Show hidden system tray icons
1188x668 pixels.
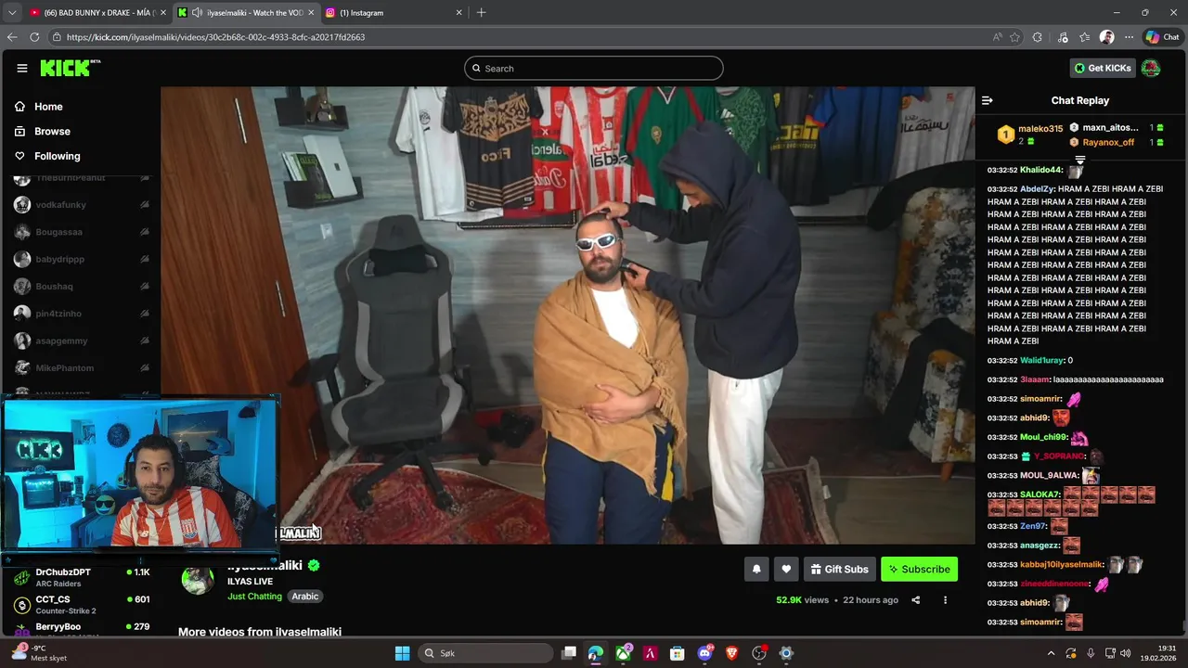(1051, 653)
